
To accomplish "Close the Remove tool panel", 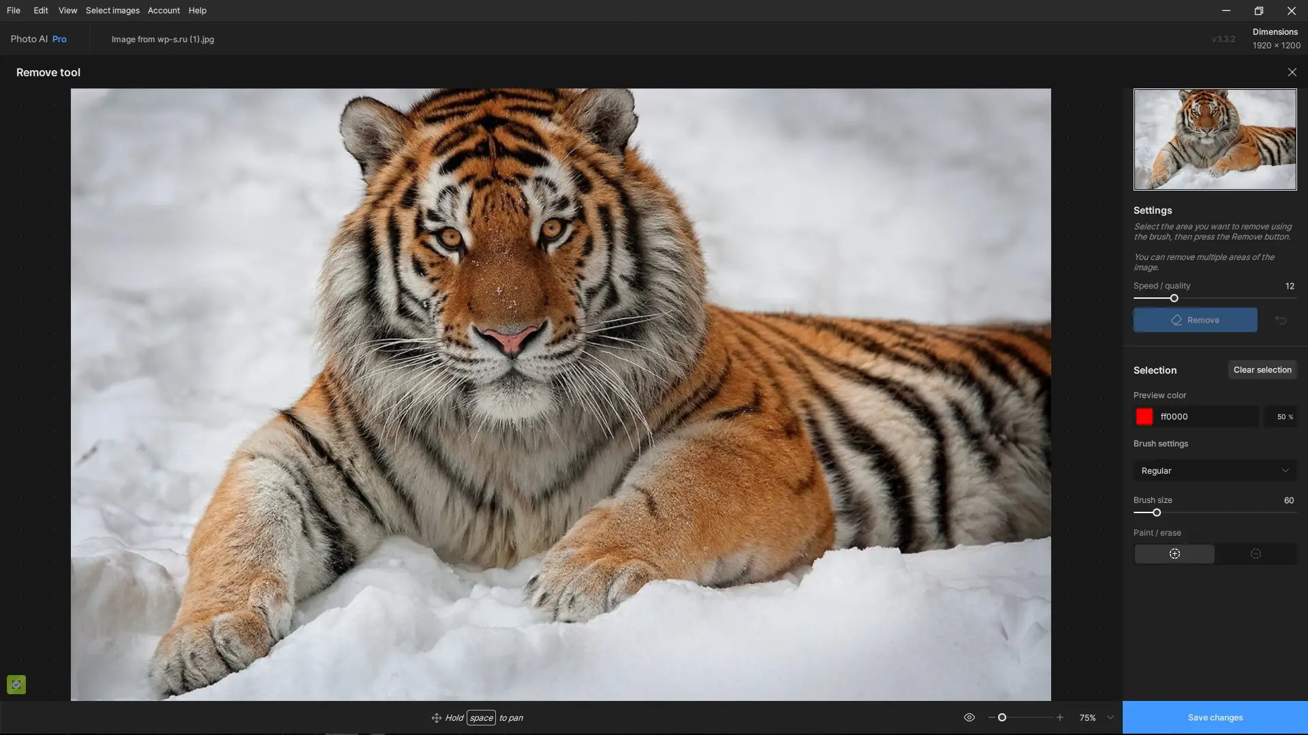I will (x=1292, y=72).
